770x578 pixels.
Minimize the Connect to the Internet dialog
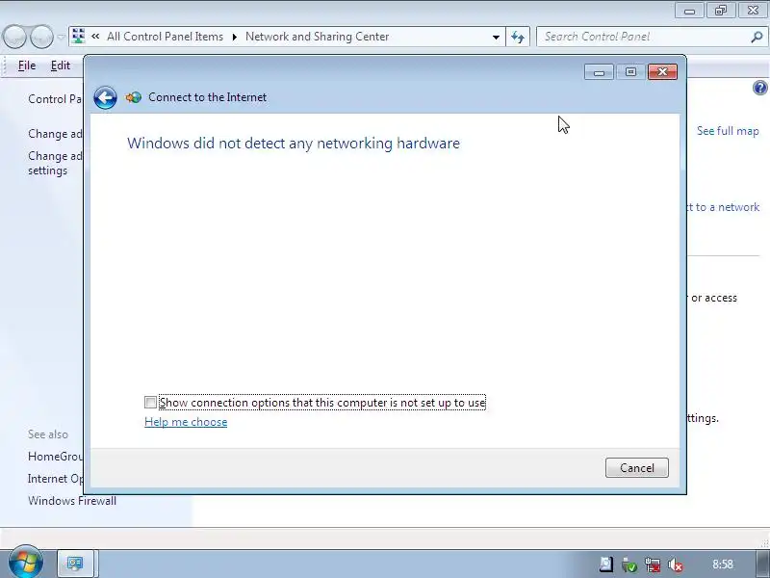pos(599,71)
